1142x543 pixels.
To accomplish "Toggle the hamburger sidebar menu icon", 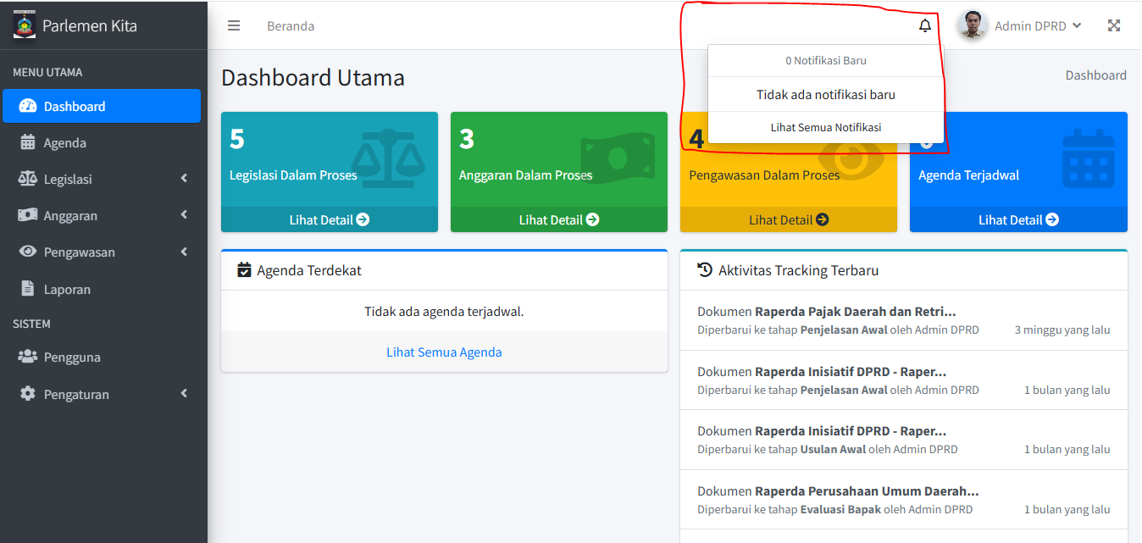I will [234, 25].
